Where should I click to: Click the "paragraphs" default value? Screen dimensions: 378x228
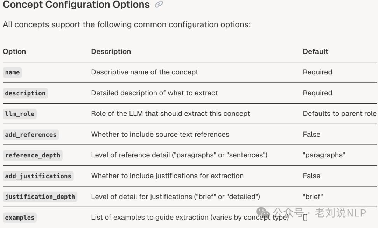[324, 155]
